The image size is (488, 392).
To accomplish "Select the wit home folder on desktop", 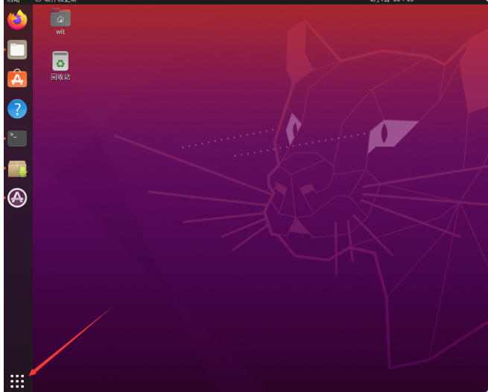I will 60,22.
